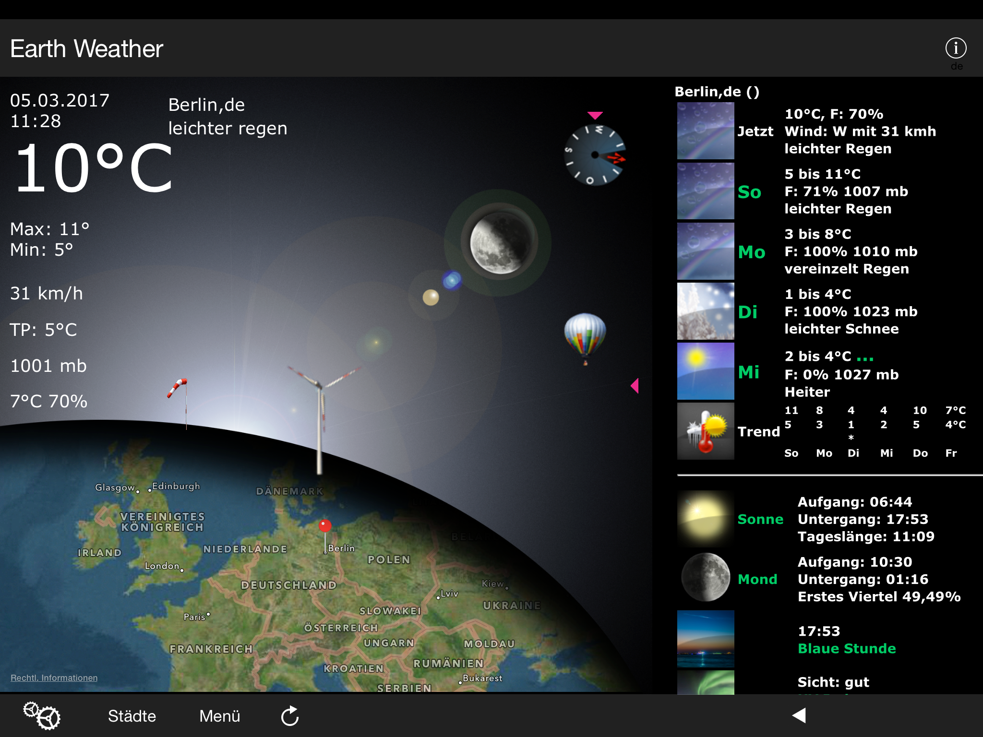The width and height of the screenshot is (983, 737).
Task: Collapse panel with pink left arrow
Action: (x=635, y=386)
